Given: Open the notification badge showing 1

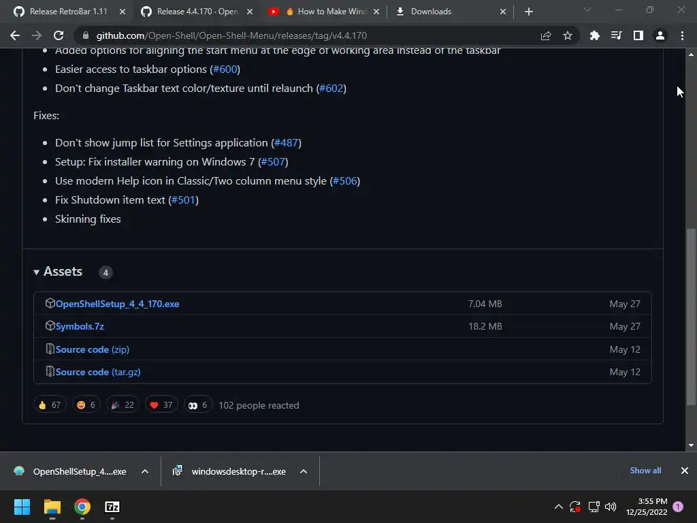Looking at the screenshot, I should click(x=679, y=507).
